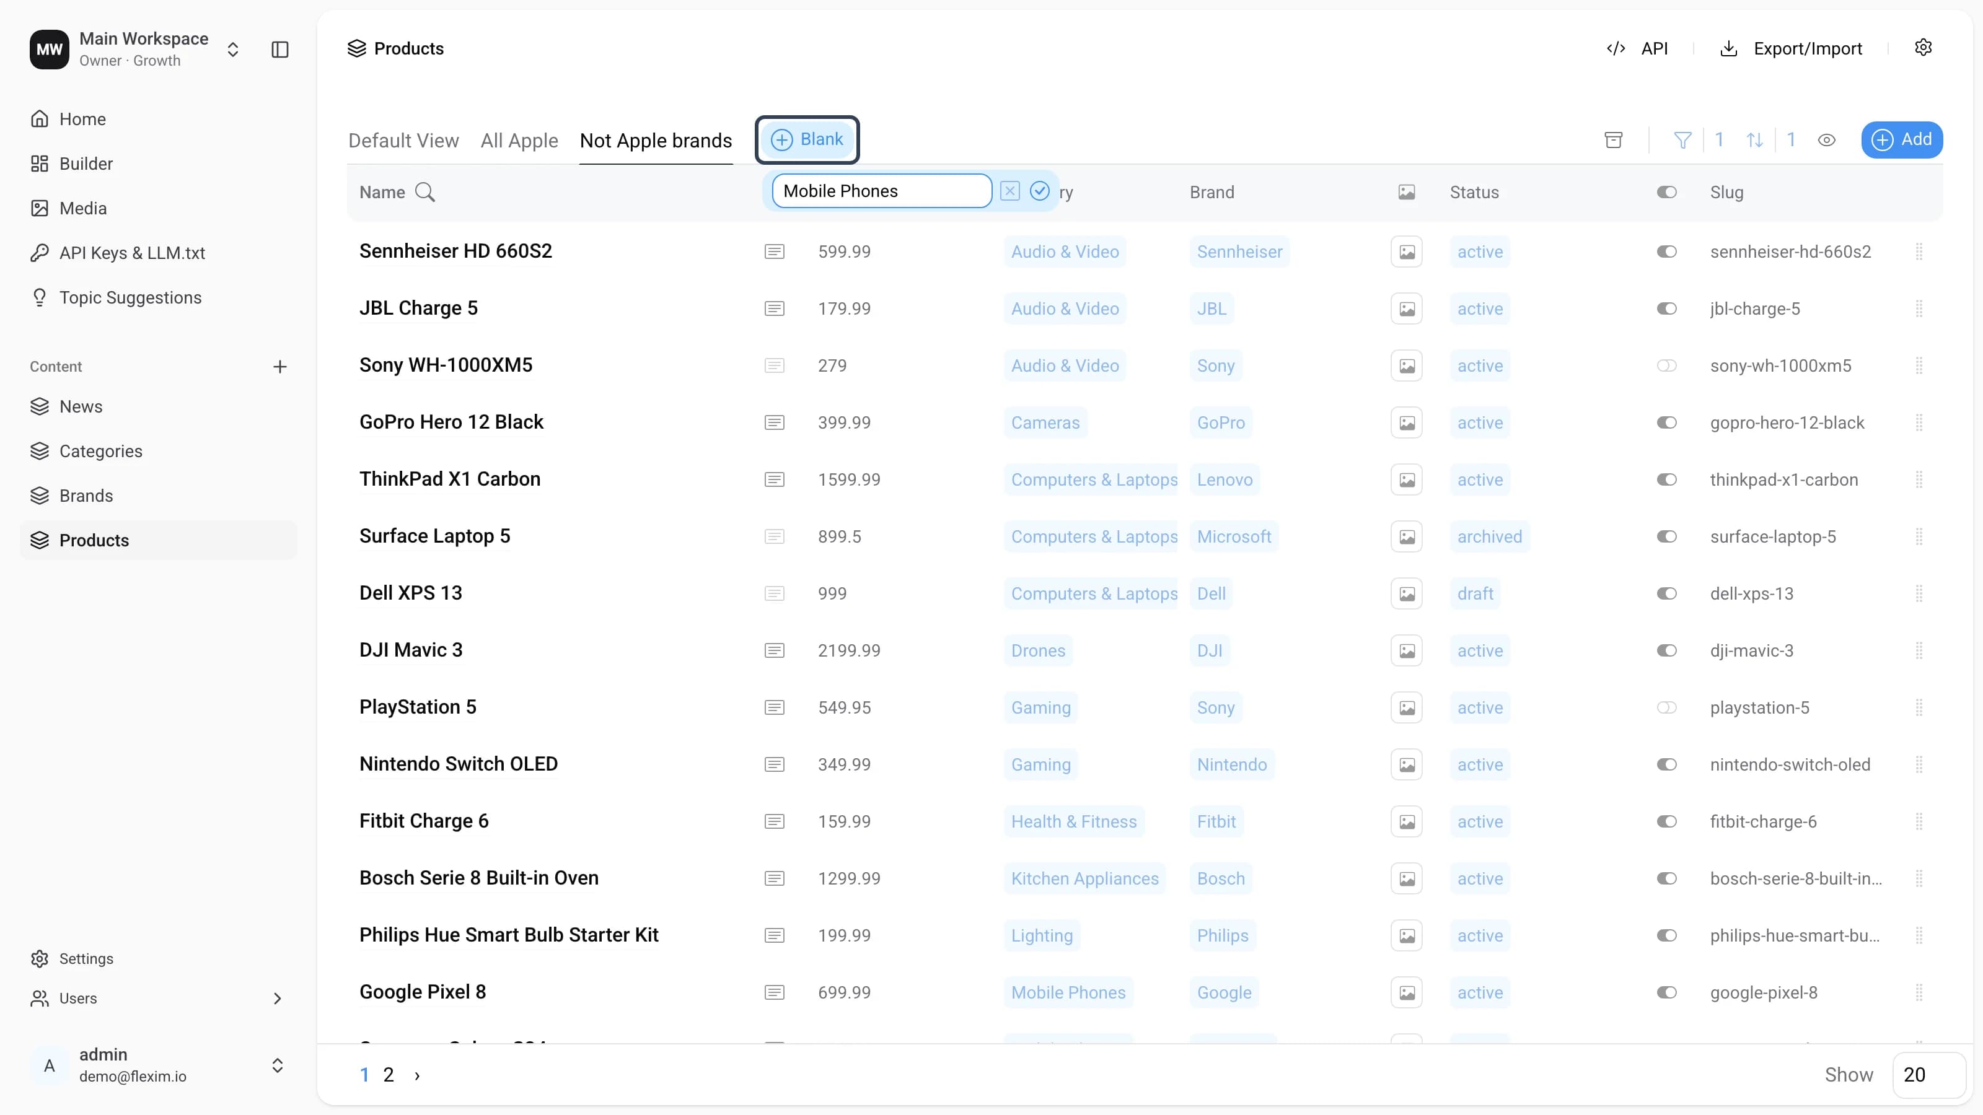
Task: Switch to All Apple tab
Action: pyautogui.click(x=519, y=141)
